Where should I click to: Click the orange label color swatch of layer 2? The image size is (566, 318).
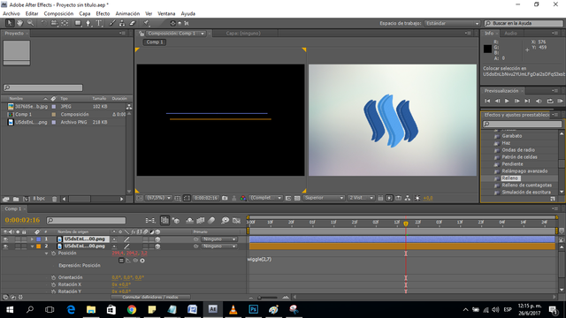coord(39,246)
